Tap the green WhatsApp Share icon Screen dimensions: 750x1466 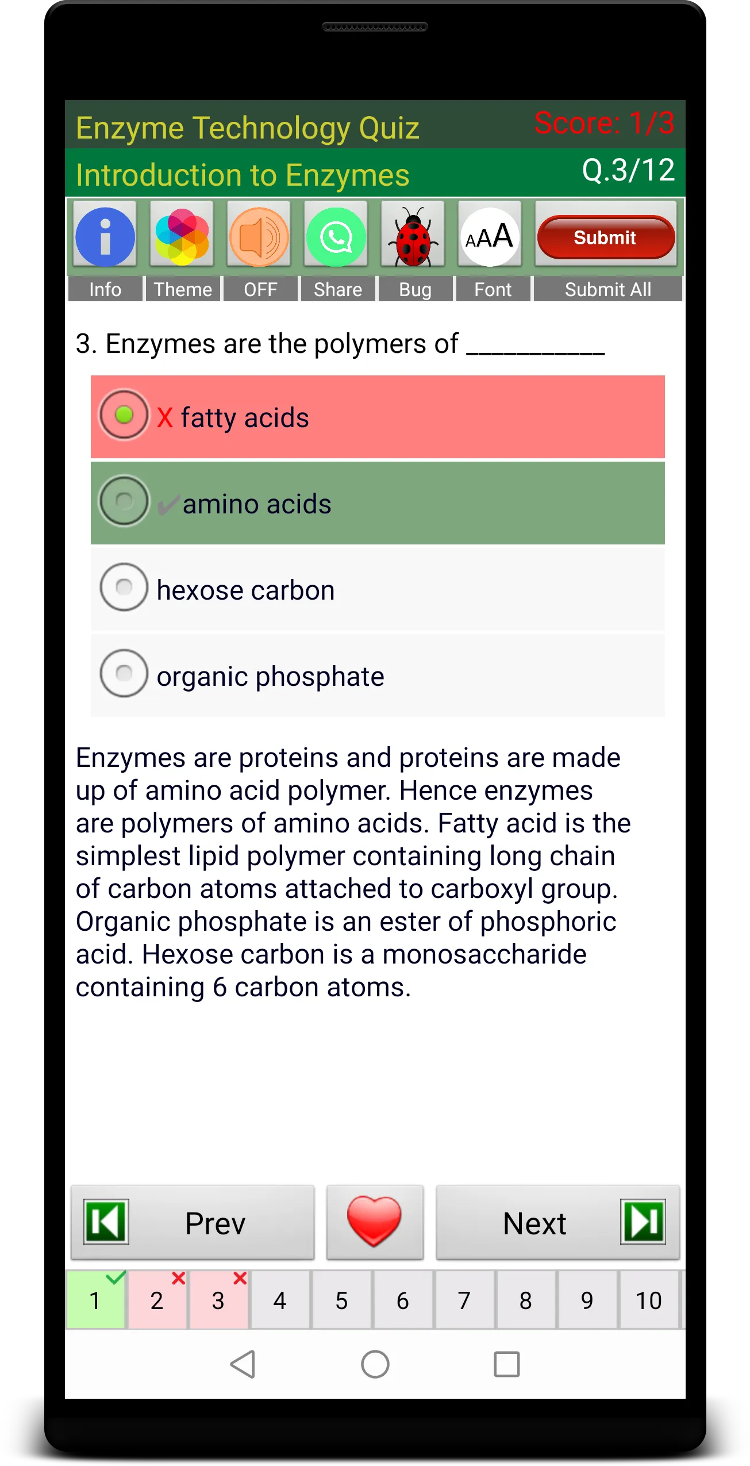tap(336, 236)
